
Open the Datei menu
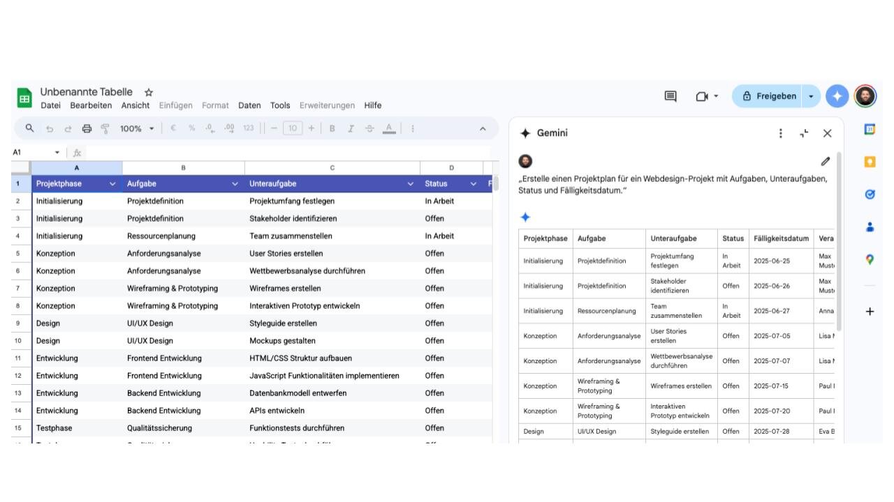(50, 105)
